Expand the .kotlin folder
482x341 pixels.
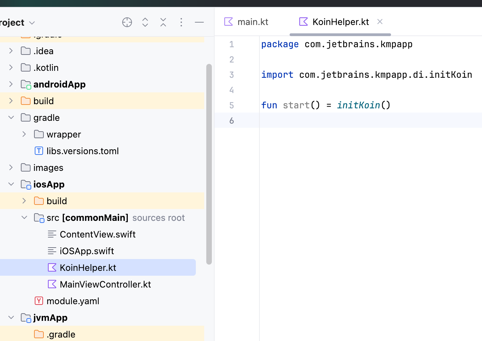pyautogui.click(x=11, y=67)
